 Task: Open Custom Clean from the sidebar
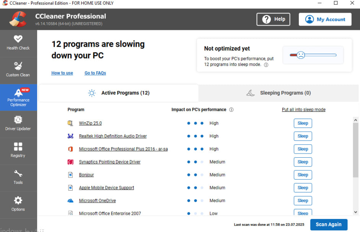point(18,70)
